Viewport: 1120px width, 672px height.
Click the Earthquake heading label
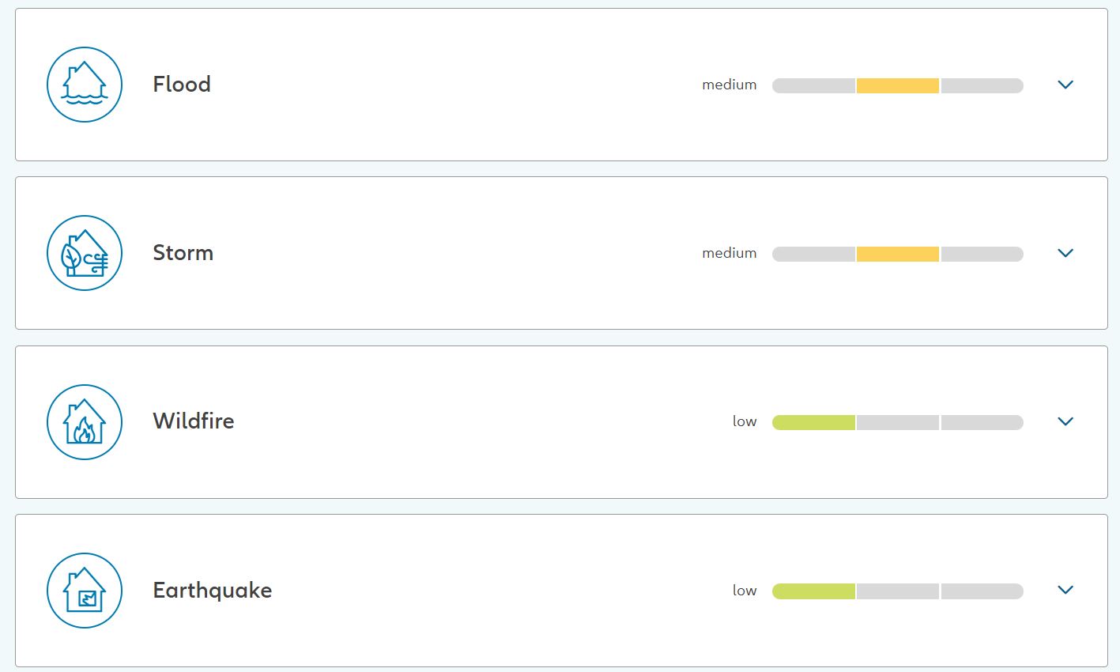[x=212, y=591]
